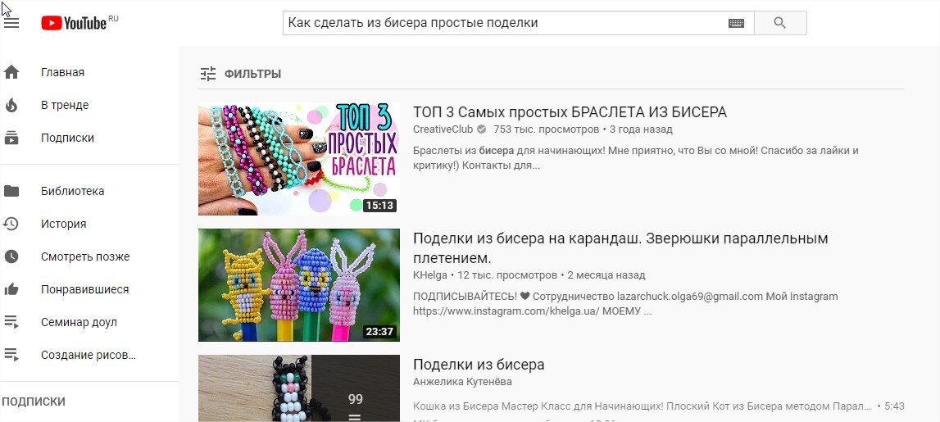The height and width of the screenshot is (422, 940).
Task: Click the ПОДПИСКИ section heading
Action: coord(34,402)
